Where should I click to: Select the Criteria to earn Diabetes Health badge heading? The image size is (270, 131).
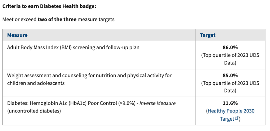point(49,6)
